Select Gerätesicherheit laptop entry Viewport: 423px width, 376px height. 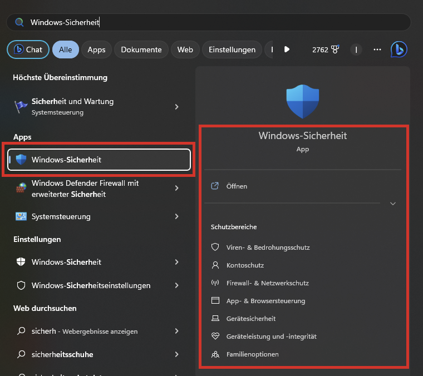point(250,319)
